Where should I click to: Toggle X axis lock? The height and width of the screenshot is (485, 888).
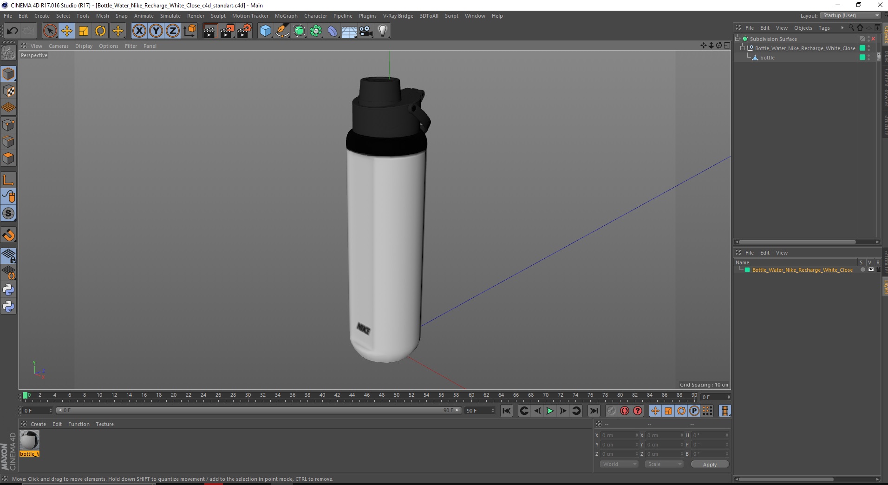click(139, 31)
